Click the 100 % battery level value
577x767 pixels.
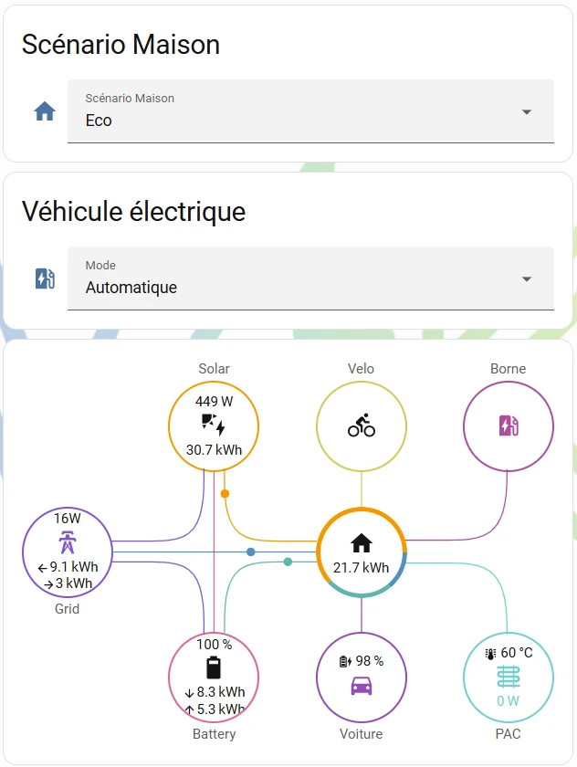pyautogui.click(x=215, y=645)
